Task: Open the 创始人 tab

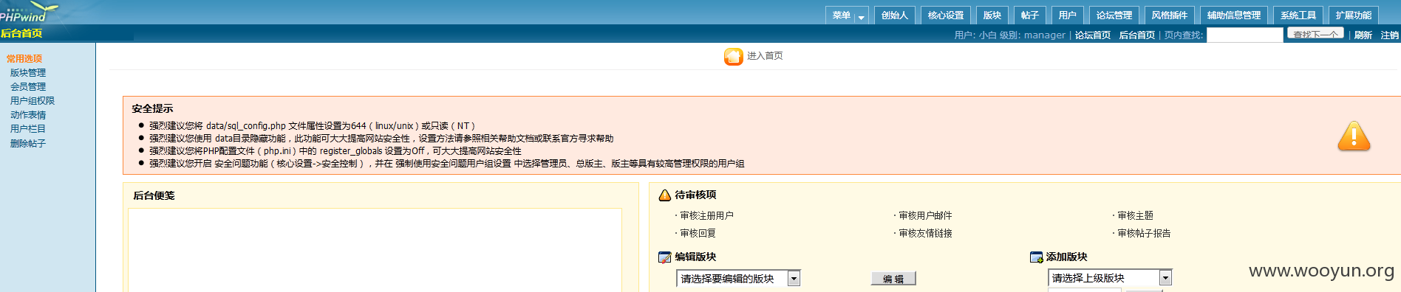Action: pos(895,15)
